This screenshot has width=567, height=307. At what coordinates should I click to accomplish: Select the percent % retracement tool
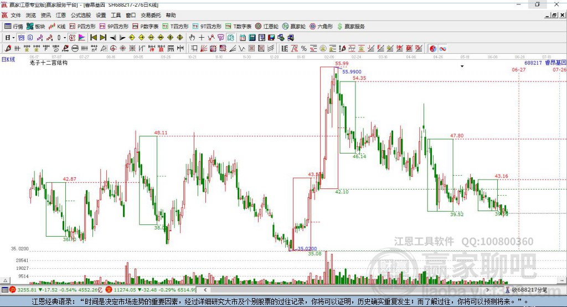click(x=304, y=49)
